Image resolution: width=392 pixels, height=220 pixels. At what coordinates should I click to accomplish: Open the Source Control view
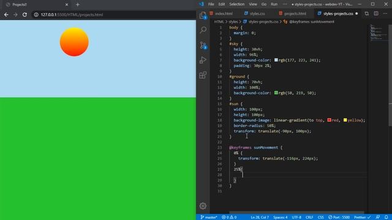[203, 45]
